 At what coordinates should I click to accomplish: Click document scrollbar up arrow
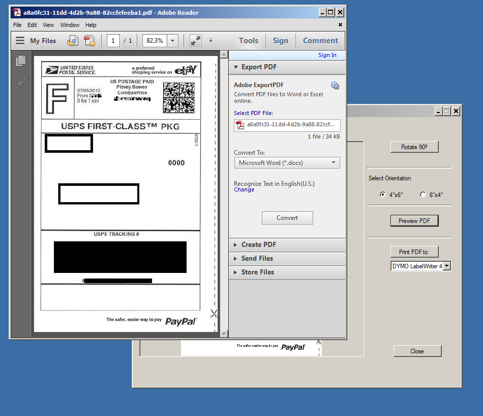pyautogui.click(x=224, y=54)
